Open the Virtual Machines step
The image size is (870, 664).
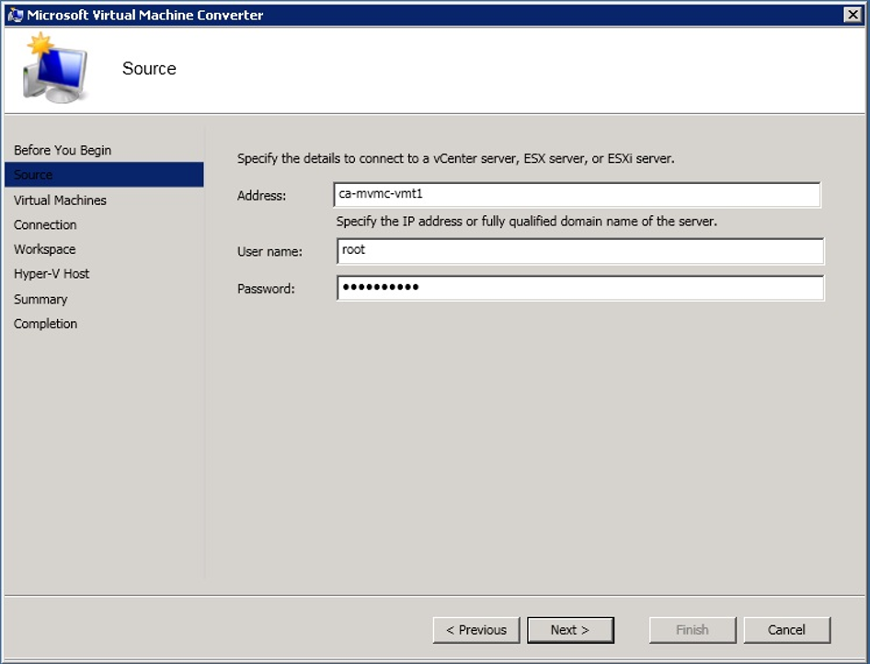click(x=60, y=200)
